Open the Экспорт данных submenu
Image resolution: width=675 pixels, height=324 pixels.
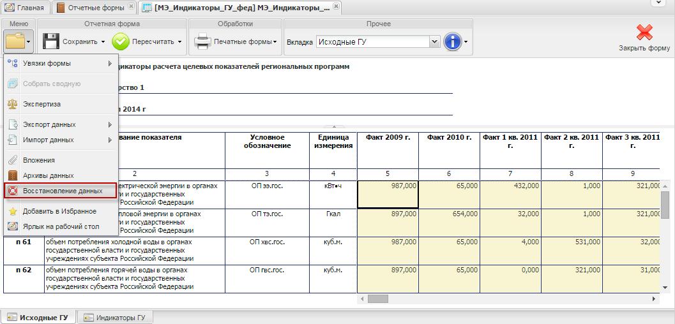61,124
